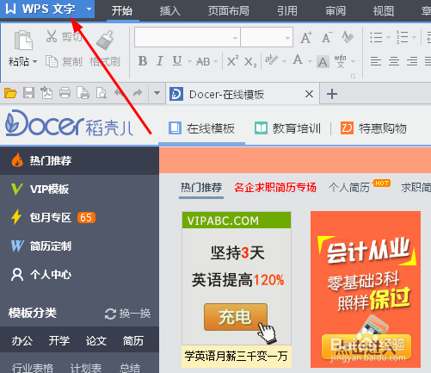
Task: Decrease font size with A- icon
Action: coord(327,38)
